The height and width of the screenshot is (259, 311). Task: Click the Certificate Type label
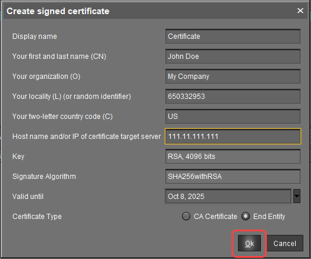click(37, 217)
